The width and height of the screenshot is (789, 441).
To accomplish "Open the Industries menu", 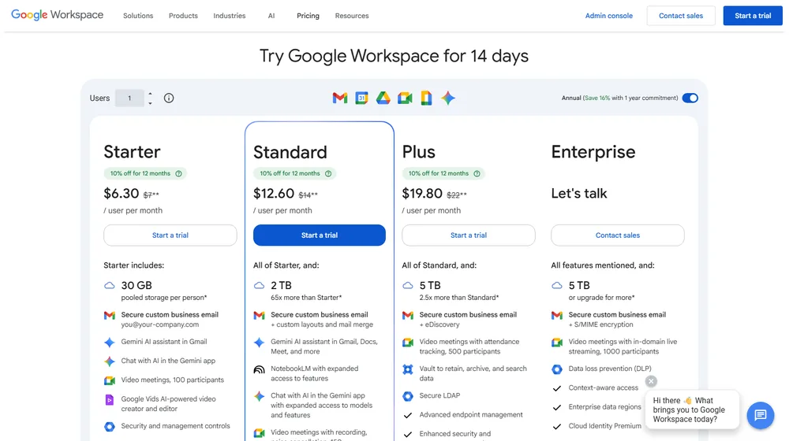I will click(x=230, y=16).
